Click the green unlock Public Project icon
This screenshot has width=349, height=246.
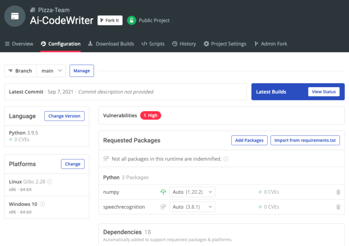click(x=131, y=20)
